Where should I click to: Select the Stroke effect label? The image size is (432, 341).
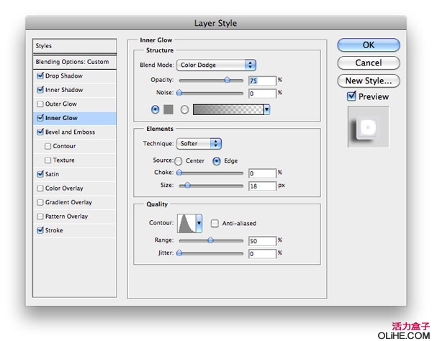pos(54,230)
